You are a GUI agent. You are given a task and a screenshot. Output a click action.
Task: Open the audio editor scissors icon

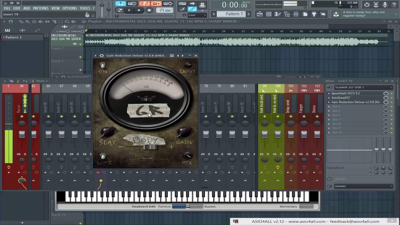(x=376, y=4)
